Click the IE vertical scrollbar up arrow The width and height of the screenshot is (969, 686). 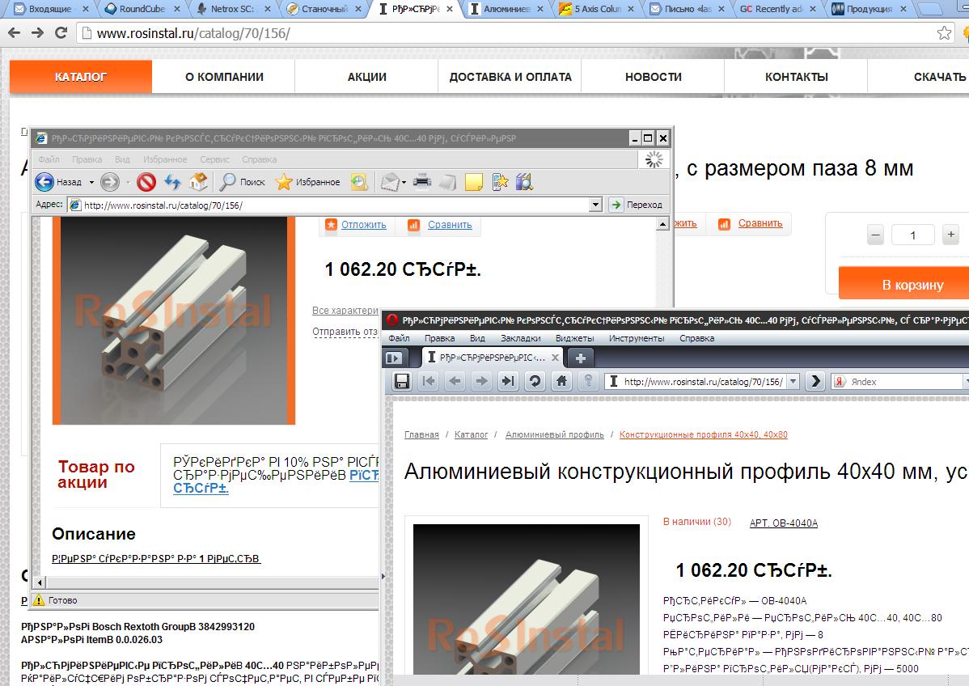662,224
